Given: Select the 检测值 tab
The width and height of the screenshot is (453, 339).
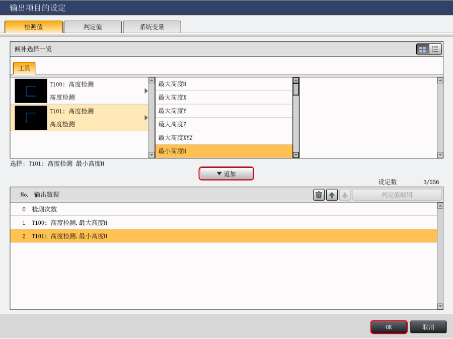Looking at the screenshot, I should coord(34,27).
